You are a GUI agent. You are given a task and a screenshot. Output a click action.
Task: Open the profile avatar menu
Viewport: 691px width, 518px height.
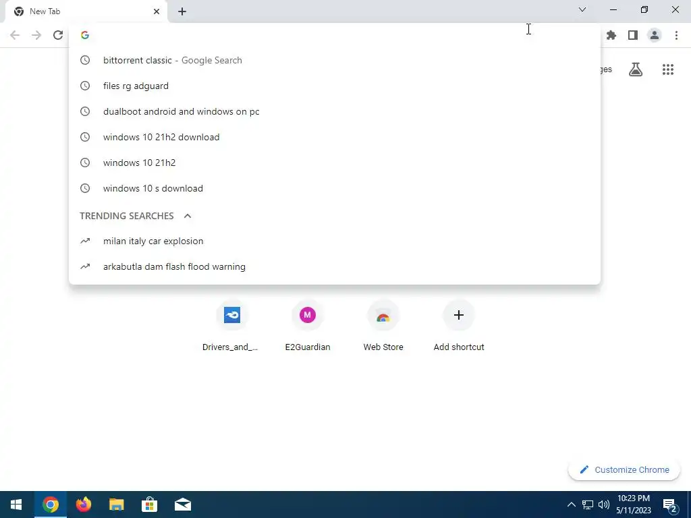(655, 35)
